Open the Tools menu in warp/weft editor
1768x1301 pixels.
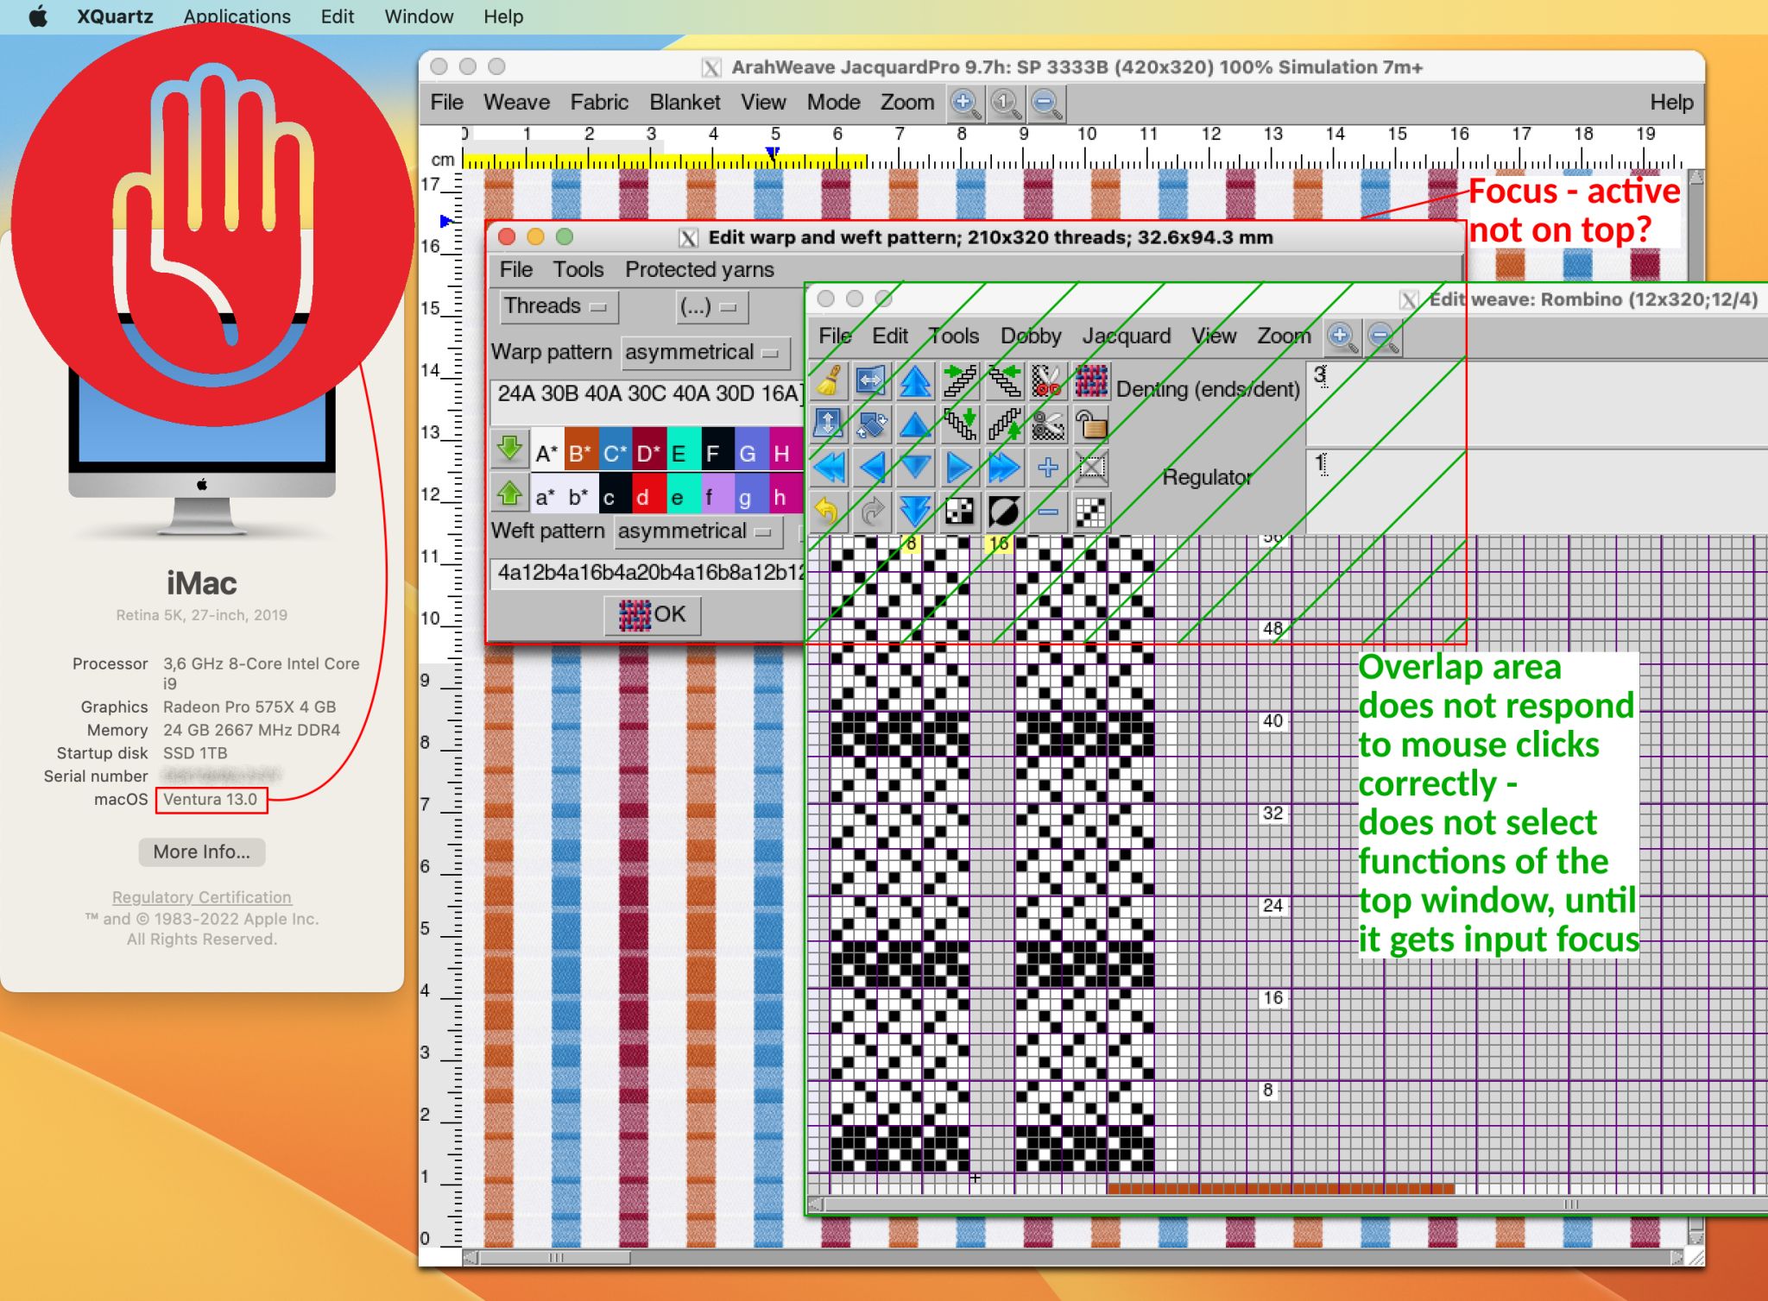578,270
